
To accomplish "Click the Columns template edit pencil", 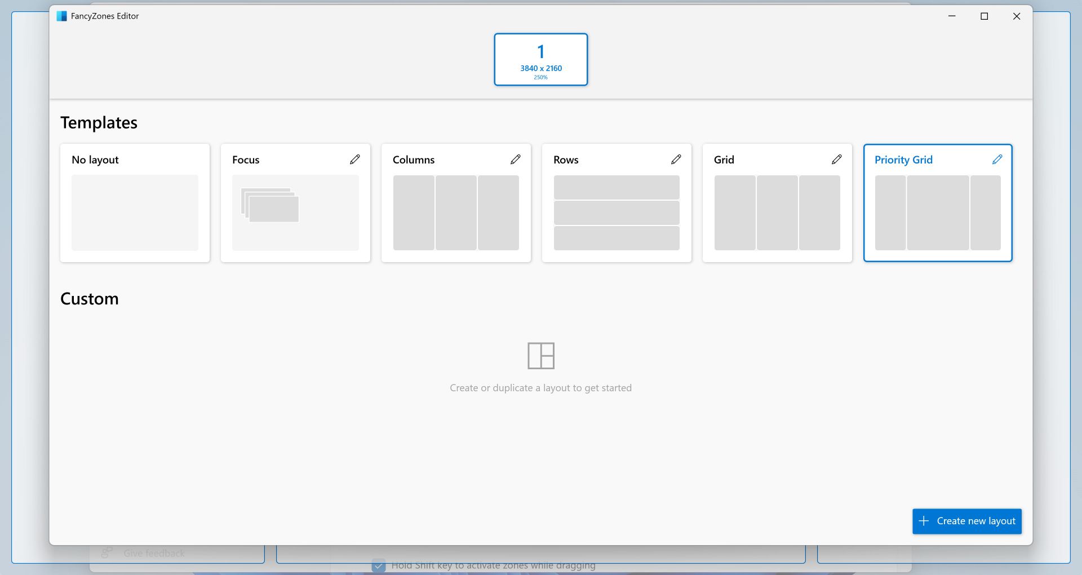I will (515, 160).
